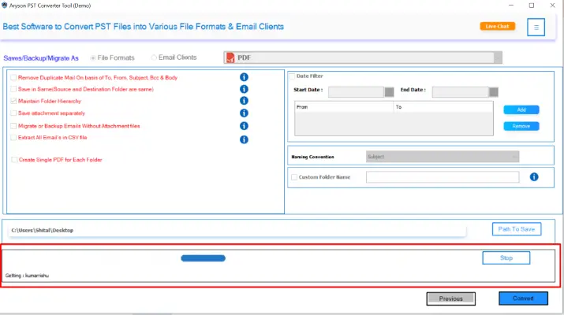Image resolution: width=564 pixels, height=315 pixels.
Task: Close the Aryson PST Converter window
Action: tap(552, 6)
